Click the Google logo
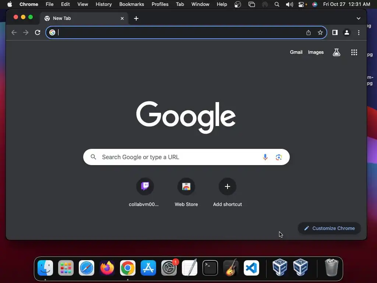The image size is (377, 283). [x=186, y=117]
